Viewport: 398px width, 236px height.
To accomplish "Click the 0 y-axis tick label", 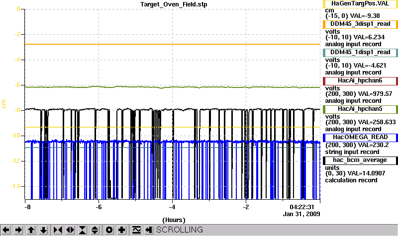I will (x=18, y=9).
